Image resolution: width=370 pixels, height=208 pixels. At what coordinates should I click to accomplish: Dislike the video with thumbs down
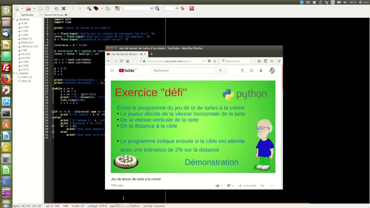coord(229,186)
